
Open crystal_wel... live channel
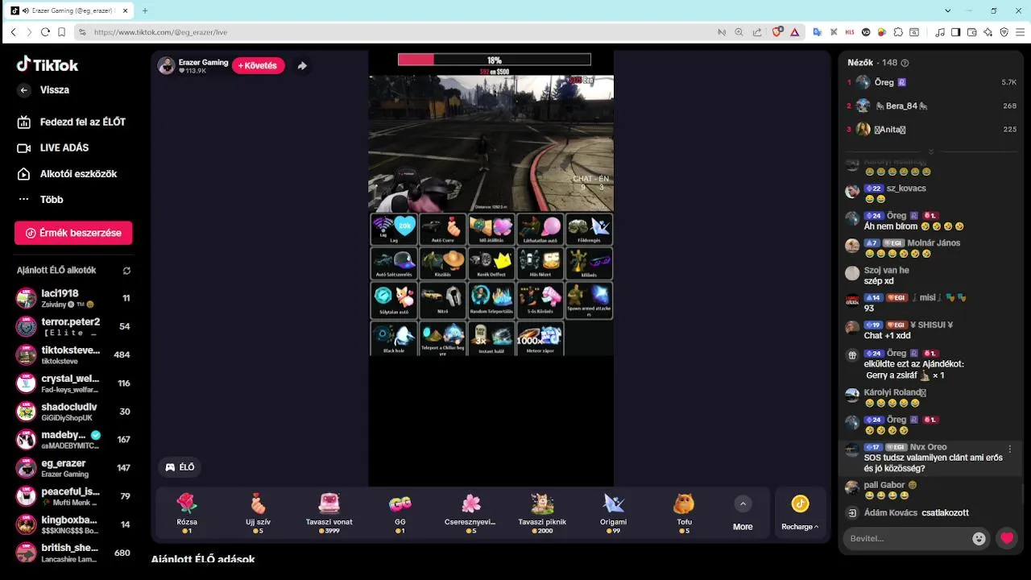point(73,383)
